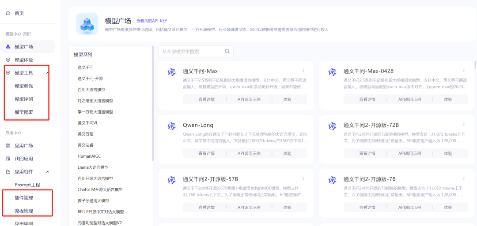Click the search magnifier icon

(227, 51)
